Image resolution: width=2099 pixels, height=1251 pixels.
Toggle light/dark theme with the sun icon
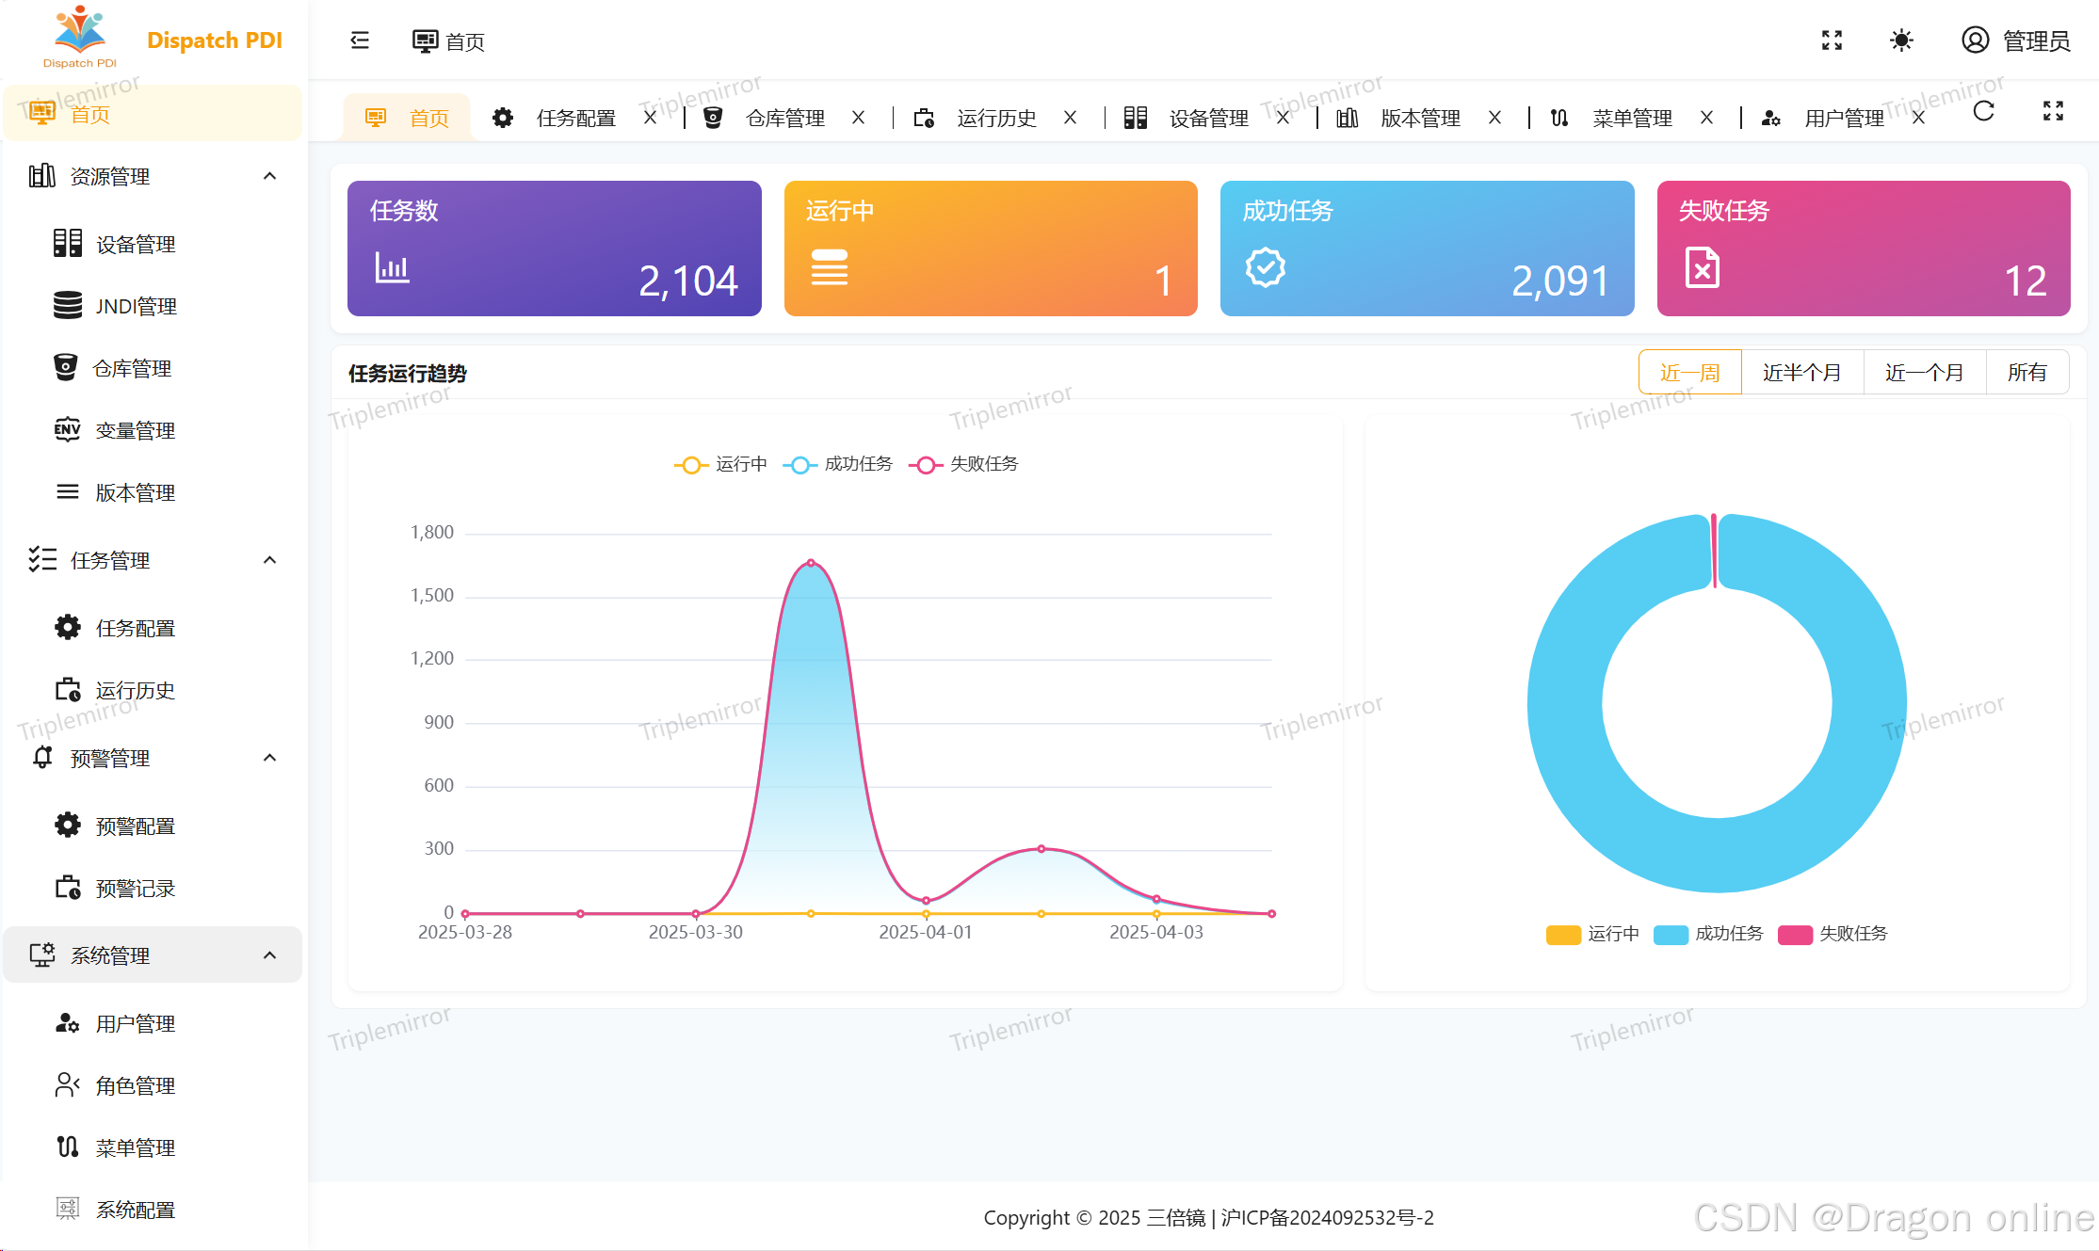click(x=1901, y=40)
